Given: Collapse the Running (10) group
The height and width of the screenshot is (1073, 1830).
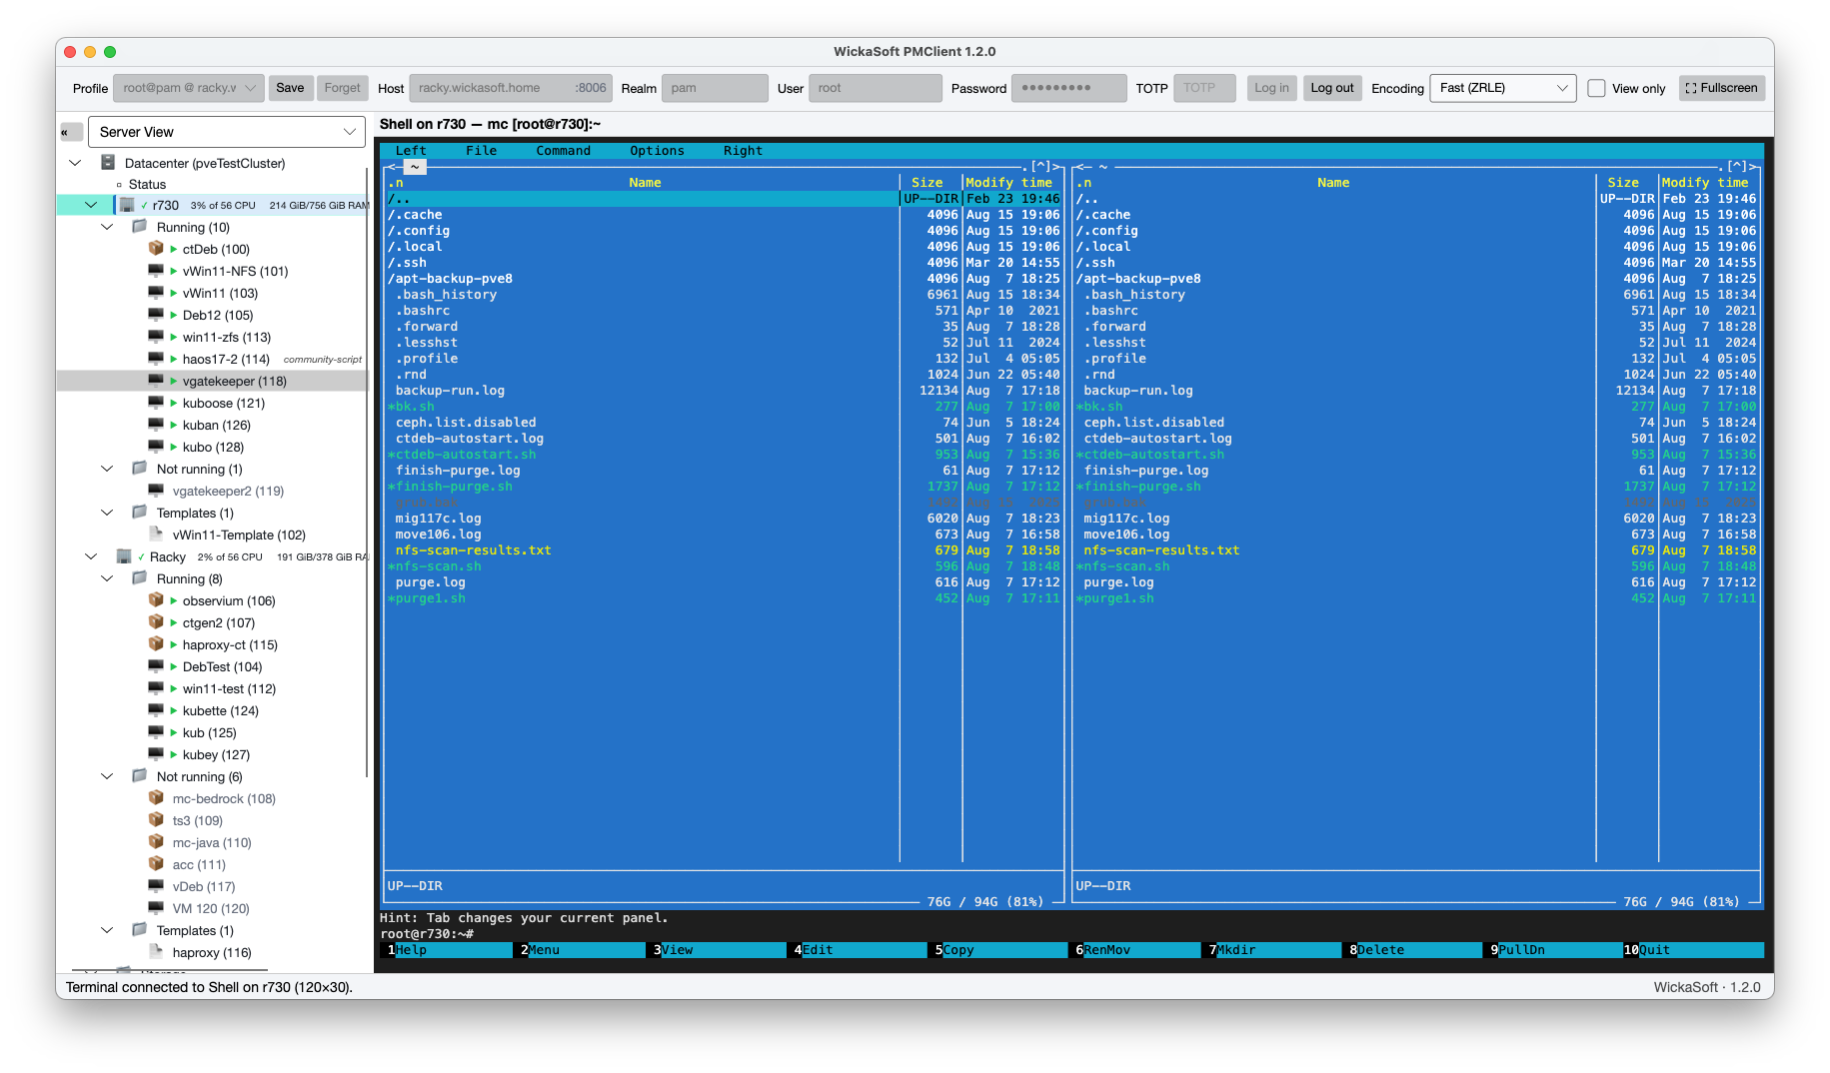Looking at the screenshot, I should pos(107,227).
